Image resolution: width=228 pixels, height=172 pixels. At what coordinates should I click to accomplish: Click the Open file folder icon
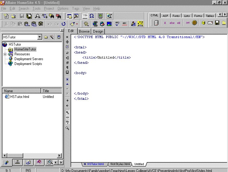coord(13,16)
